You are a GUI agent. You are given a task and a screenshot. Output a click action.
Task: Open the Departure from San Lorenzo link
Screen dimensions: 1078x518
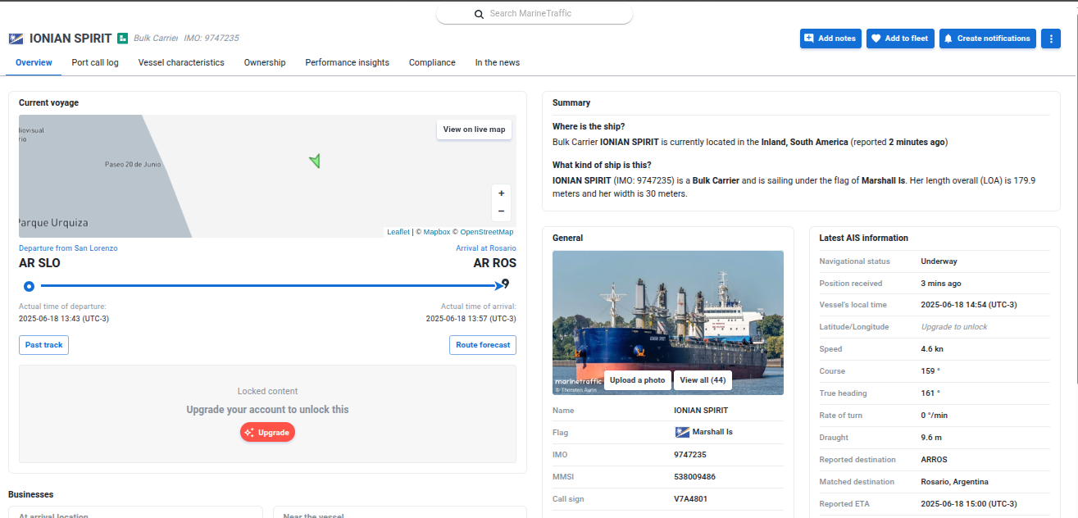tap(68, 248)
